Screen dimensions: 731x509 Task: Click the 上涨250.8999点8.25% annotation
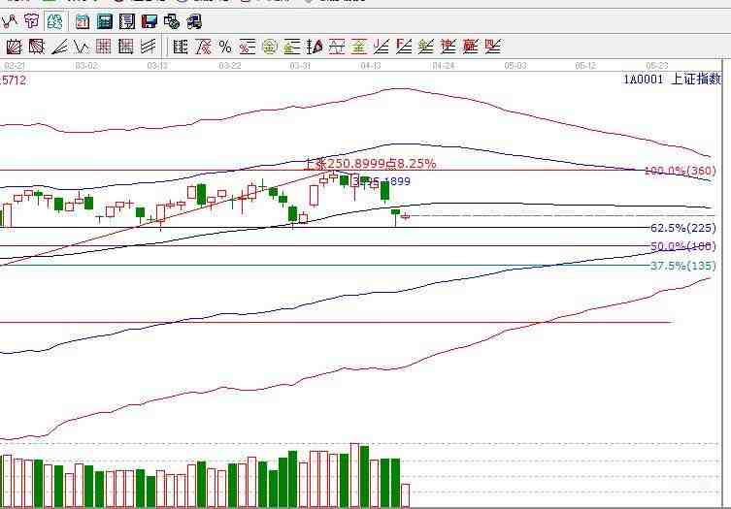370,164
